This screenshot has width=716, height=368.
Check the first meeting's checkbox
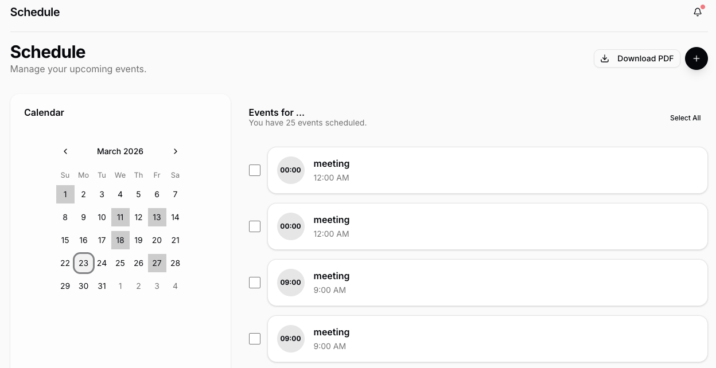coord(255,170)
